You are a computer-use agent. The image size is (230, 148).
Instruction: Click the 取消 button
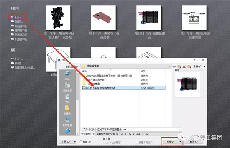tap(194, 142)
